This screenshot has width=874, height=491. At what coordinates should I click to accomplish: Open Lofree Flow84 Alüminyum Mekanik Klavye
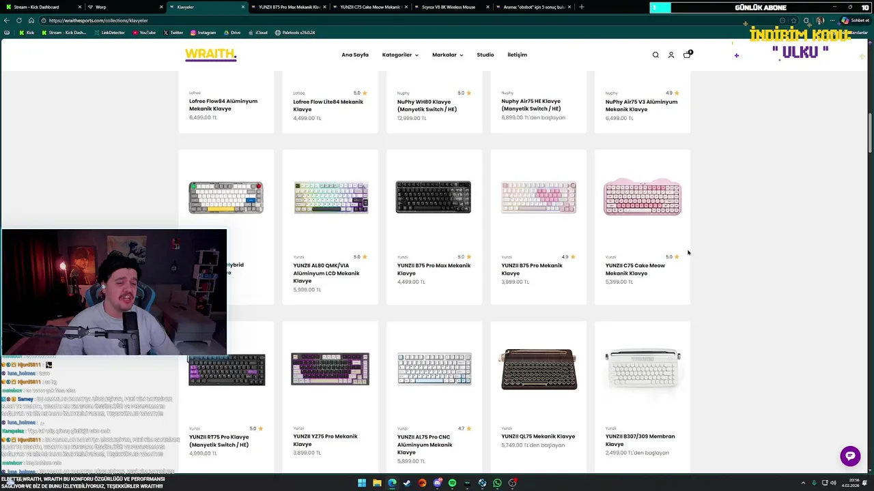[223, 105]
